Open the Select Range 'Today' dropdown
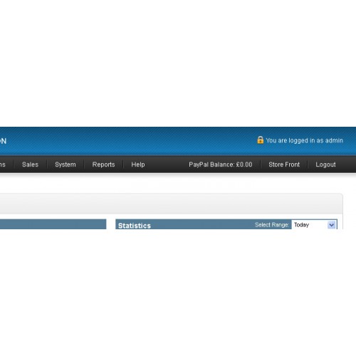The image size is (356, 356). [314, 224]
